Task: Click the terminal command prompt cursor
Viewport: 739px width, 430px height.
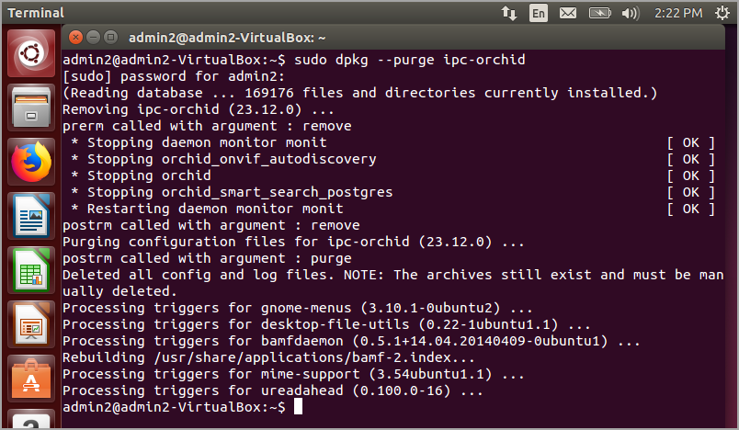Action: 298,406
